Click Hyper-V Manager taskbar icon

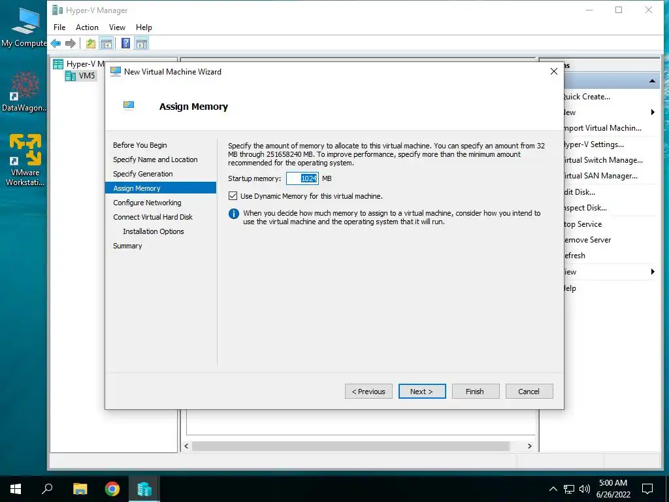tap(144, 489)
